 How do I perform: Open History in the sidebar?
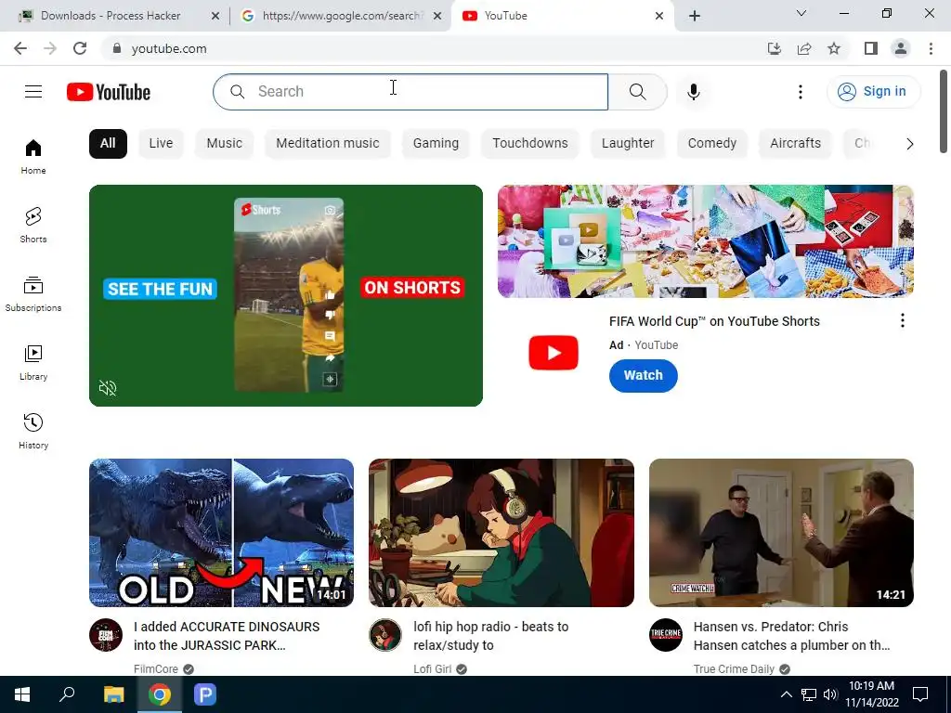coord(33,431)
